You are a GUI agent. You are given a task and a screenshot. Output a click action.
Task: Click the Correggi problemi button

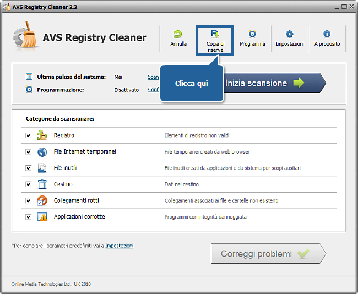(x=268, y=254)
